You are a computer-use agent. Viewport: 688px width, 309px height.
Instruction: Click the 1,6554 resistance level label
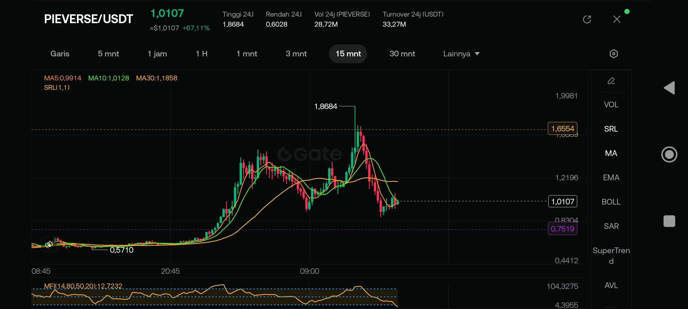click(562, 129)
